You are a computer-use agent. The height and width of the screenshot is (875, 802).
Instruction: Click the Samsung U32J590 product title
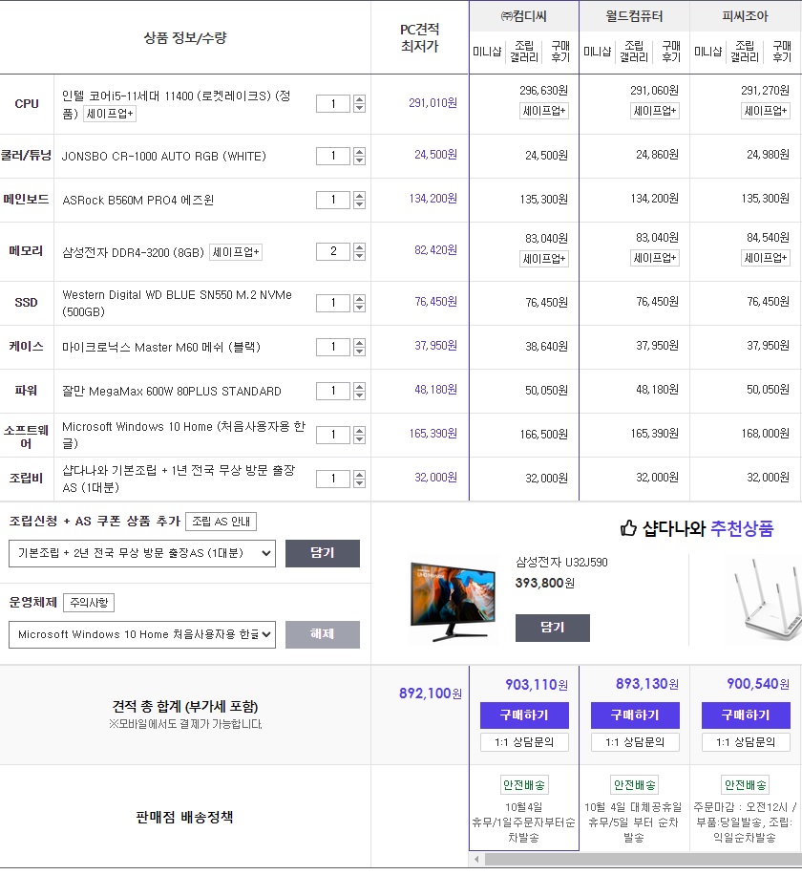point(561,563)
